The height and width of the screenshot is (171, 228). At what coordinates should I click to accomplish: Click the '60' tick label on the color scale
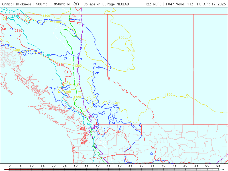[141, 166]
